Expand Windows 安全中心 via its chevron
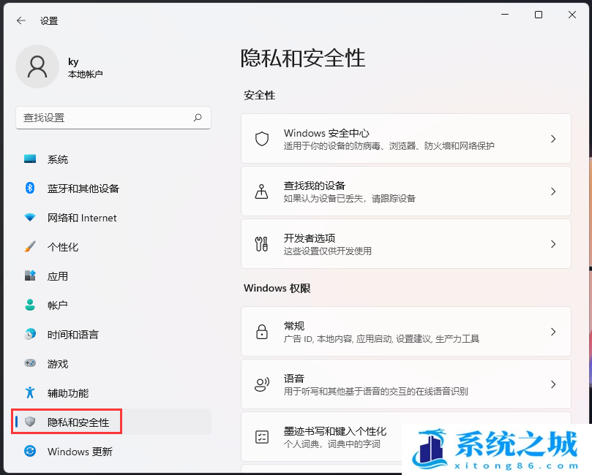 pyautogui.click(x=553, y=139)
